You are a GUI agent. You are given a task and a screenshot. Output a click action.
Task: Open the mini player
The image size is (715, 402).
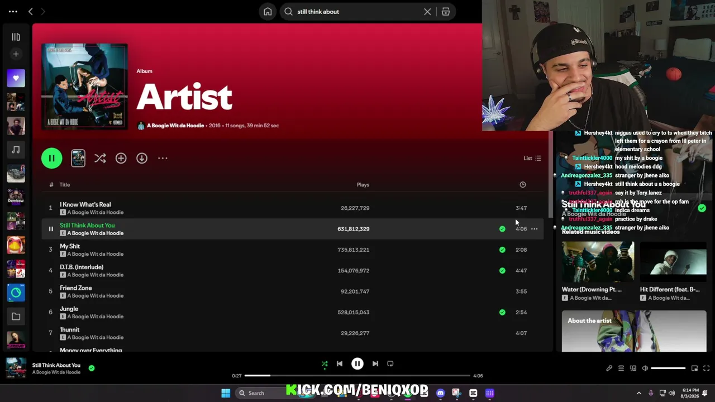pyautogui.click(x=694, y=368)
